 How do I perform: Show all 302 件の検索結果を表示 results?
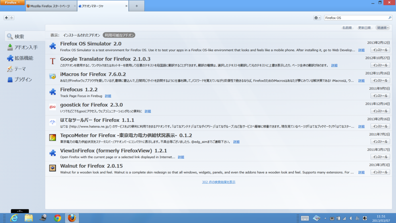219,182
